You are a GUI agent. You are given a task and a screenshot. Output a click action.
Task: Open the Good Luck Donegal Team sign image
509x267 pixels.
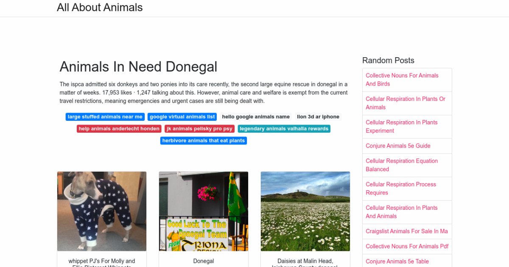click(x=204, y=211)
